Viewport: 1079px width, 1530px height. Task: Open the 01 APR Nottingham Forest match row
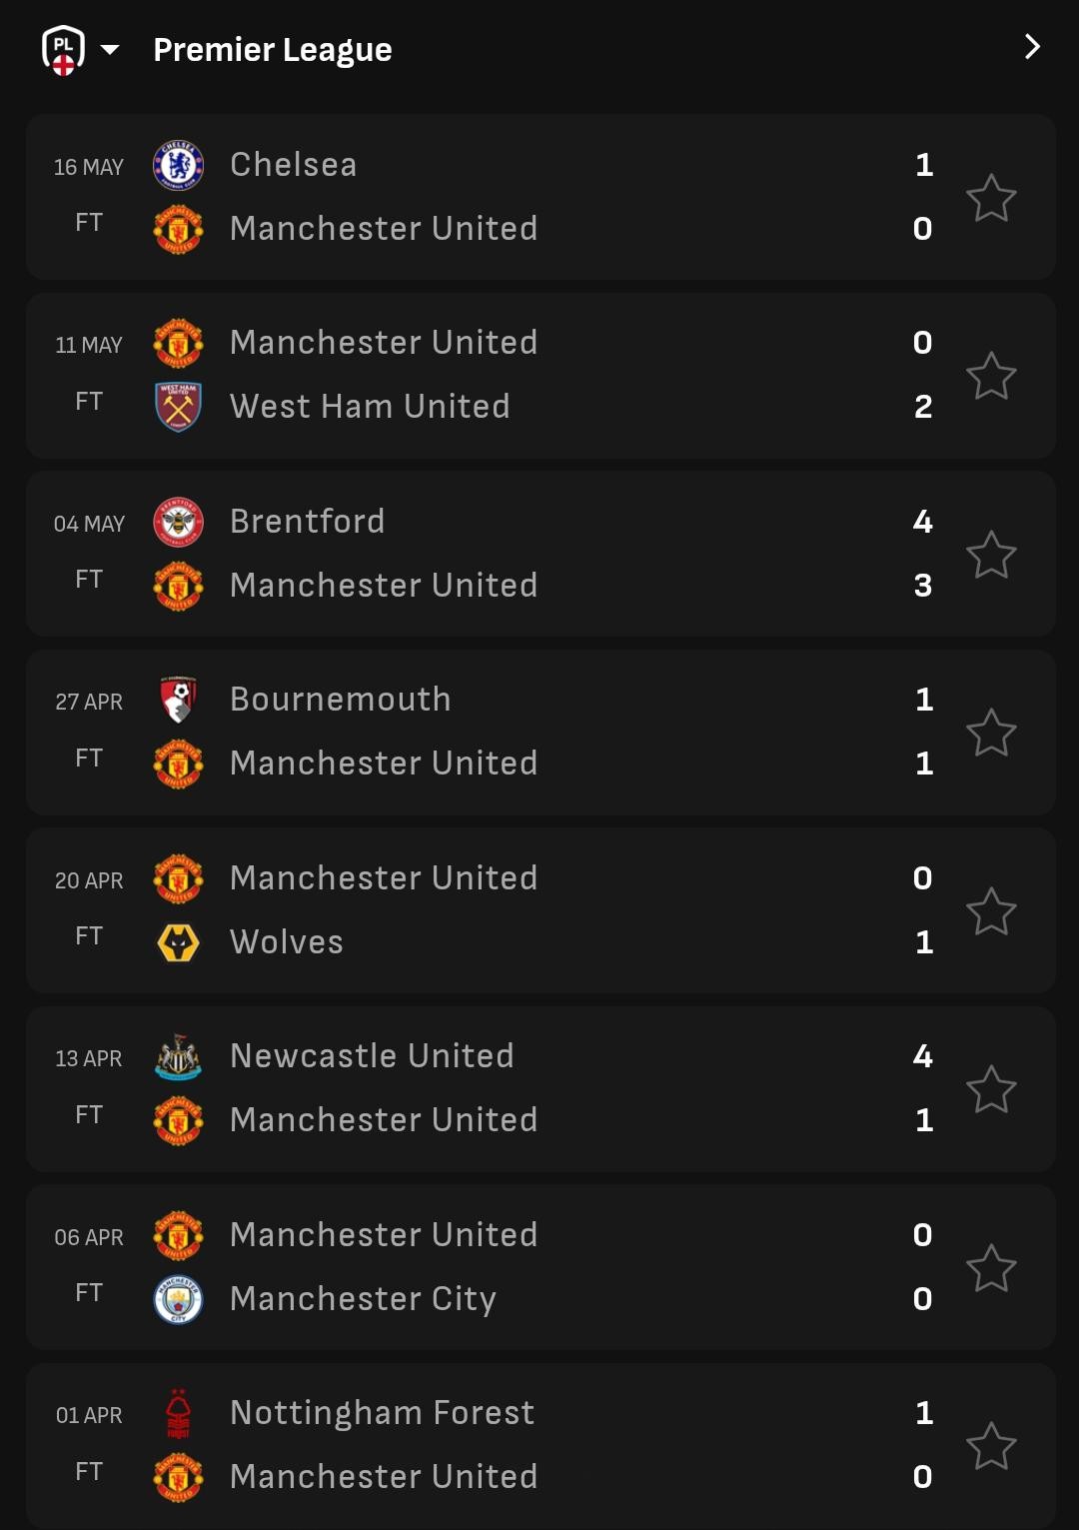(x=539, y=1445)
